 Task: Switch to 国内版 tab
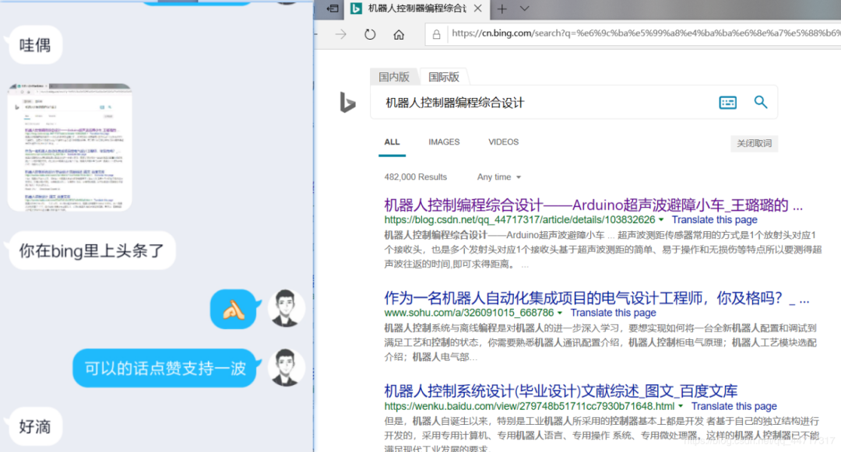(394, 77)
